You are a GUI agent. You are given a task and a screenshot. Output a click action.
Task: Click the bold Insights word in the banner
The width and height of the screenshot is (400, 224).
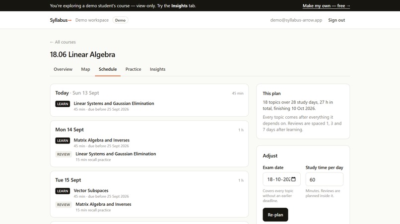point(179,5)
